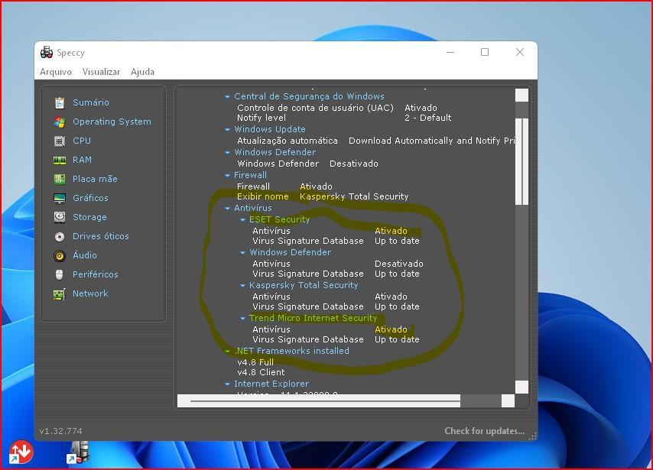Viewport: 653px width, 470px height.
Task: Click the Kaspersky Total Security heading
Action: point(304,286)
